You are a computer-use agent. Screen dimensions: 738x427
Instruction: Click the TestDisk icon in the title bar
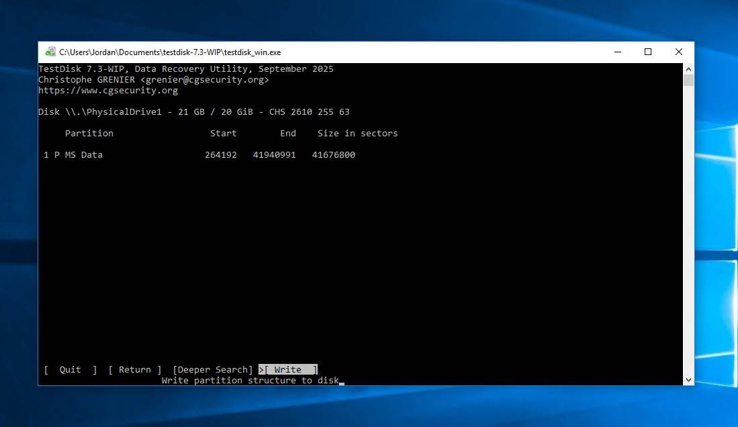tap(50, 52)
